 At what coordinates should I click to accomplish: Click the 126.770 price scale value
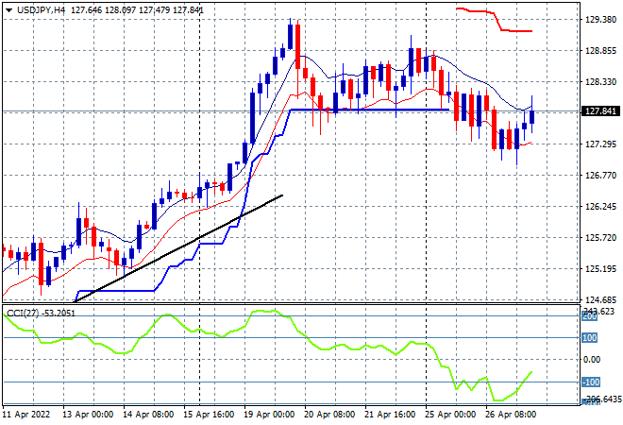[600, 175]
